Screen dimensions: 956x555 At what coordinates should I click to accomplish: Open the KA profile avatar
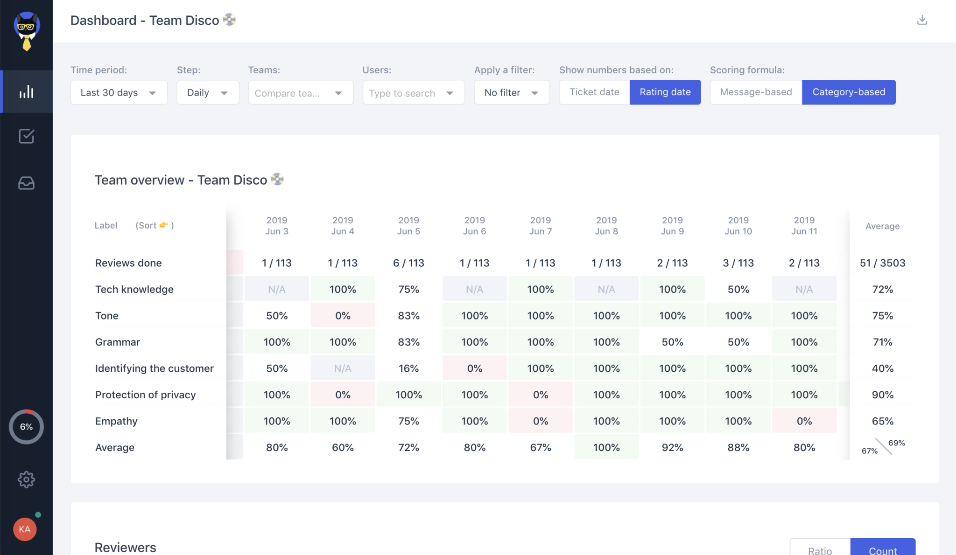click(25, 529)
